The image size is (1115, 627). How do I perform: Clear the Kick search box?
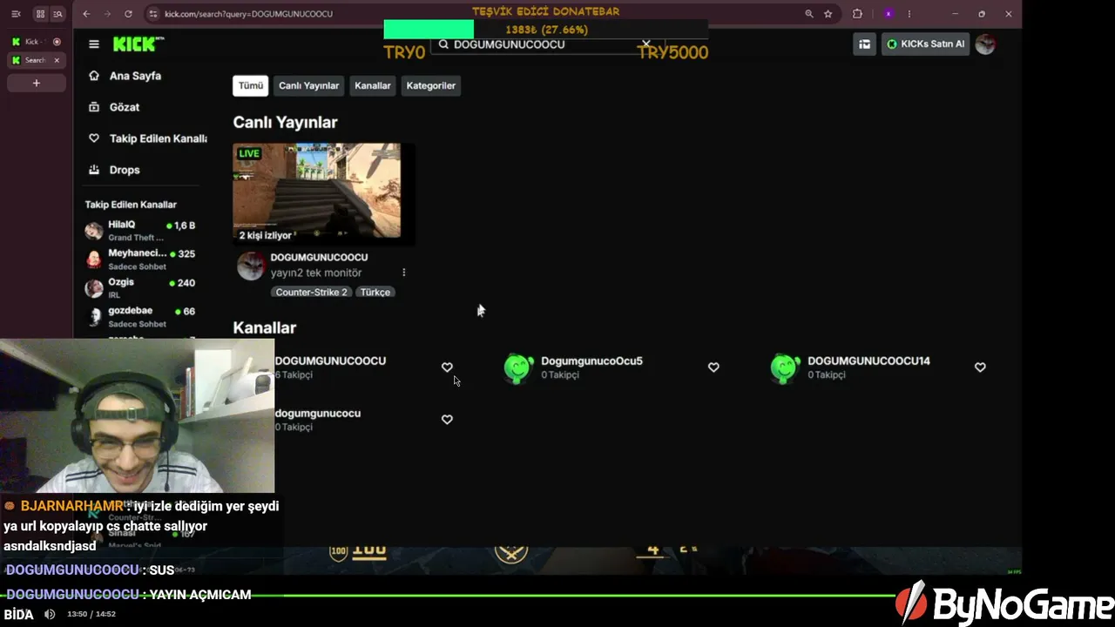click(x=646, y=44)
